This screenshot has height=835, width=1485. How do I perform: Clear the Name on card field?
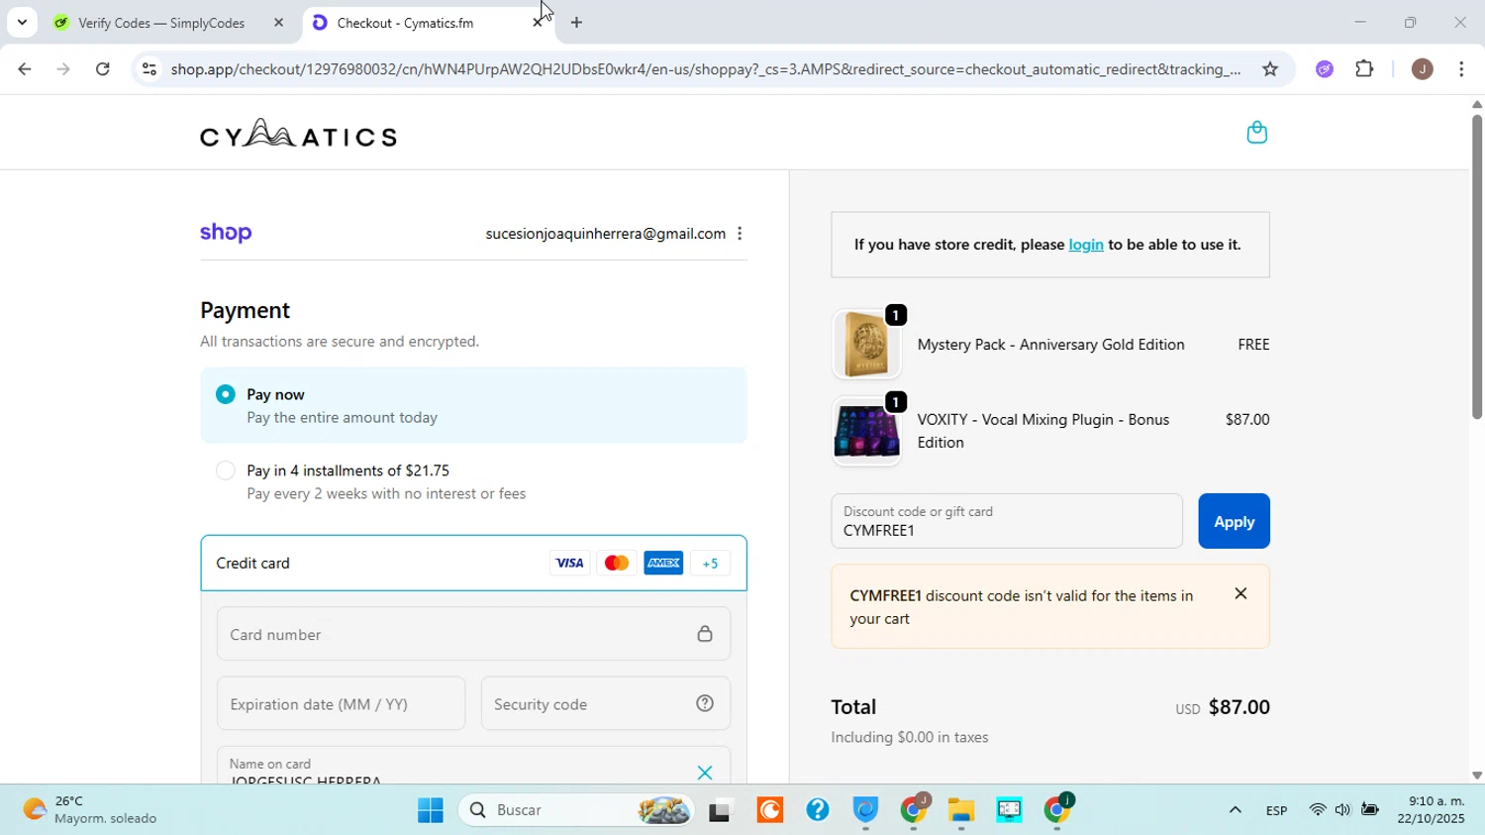point(705,773)
